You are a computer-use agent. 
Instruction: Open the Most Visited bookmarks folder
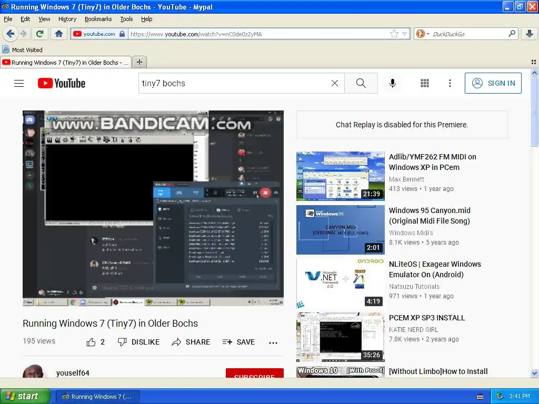pos(22,50)
